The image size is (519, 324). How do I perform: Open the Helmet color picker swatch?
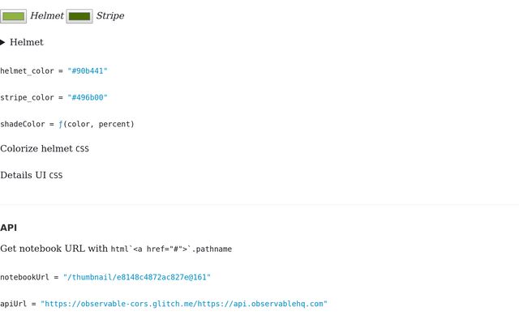(x=13, y=16)
